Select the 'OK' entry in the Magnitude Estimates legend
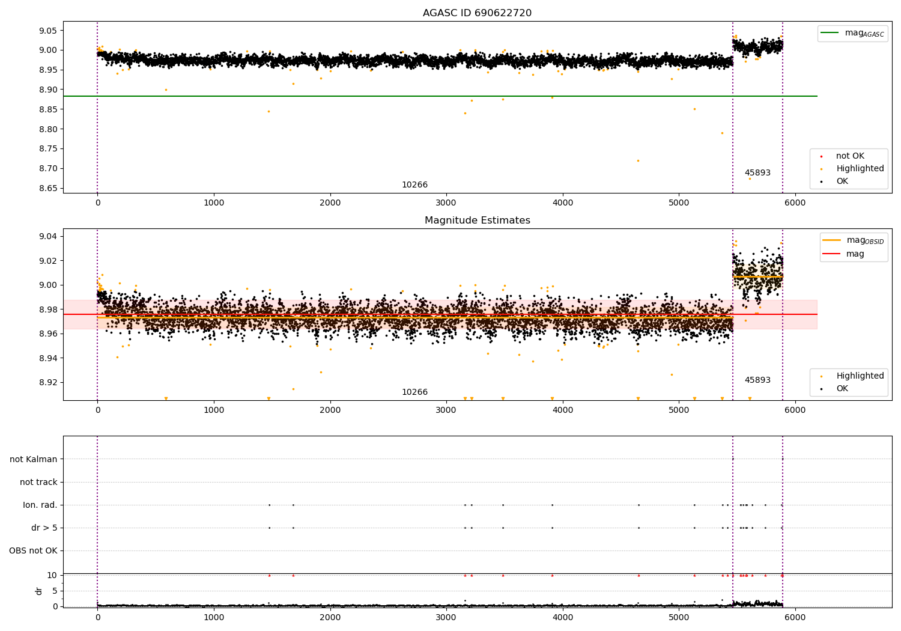 coord(842,389)
